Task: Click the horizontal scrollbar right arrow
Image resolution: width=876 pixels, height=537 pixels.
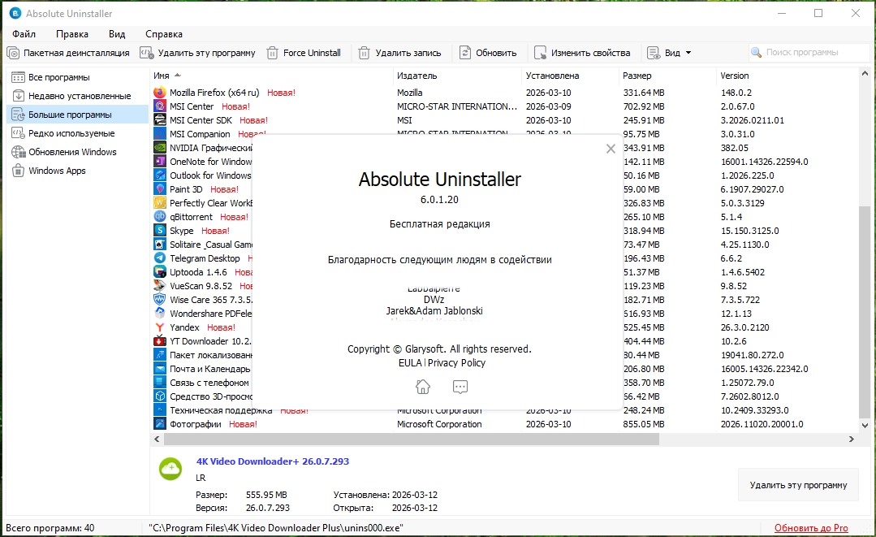Action: 852,440
